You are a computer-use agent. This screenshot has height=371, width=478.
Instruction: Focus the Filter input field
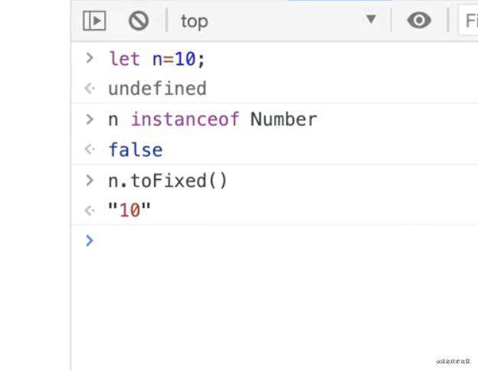(469, 21)
